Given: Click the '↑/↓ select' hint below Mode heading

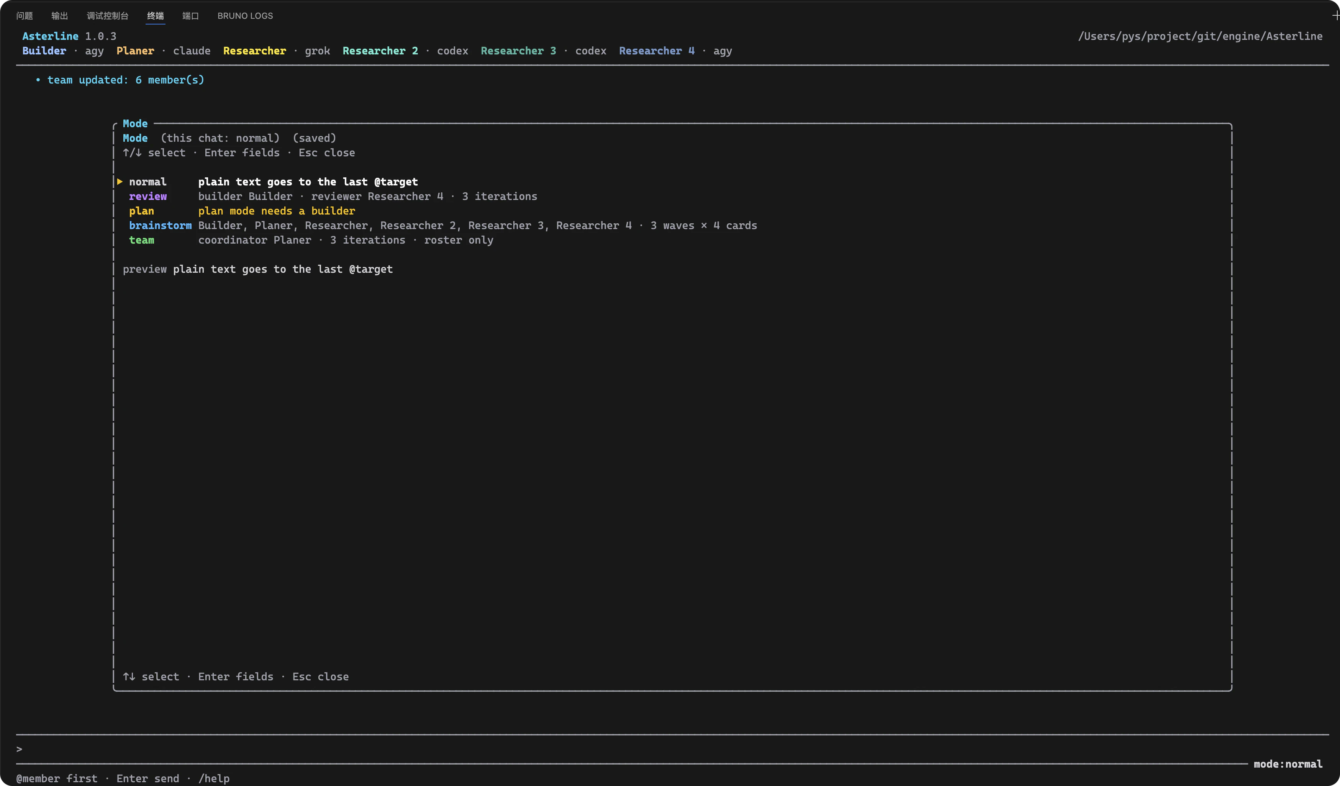Looking at the screenshot, I should pyautogui.click(x=154, y=152).
